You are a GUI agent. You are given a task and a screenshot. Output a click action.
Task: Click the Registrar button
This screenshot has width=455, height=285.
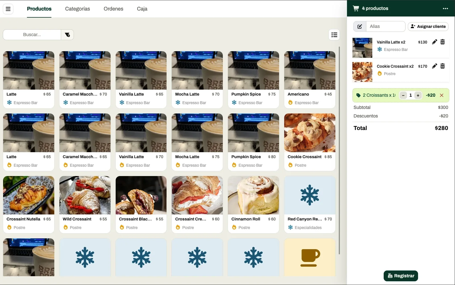pos(401,276)
